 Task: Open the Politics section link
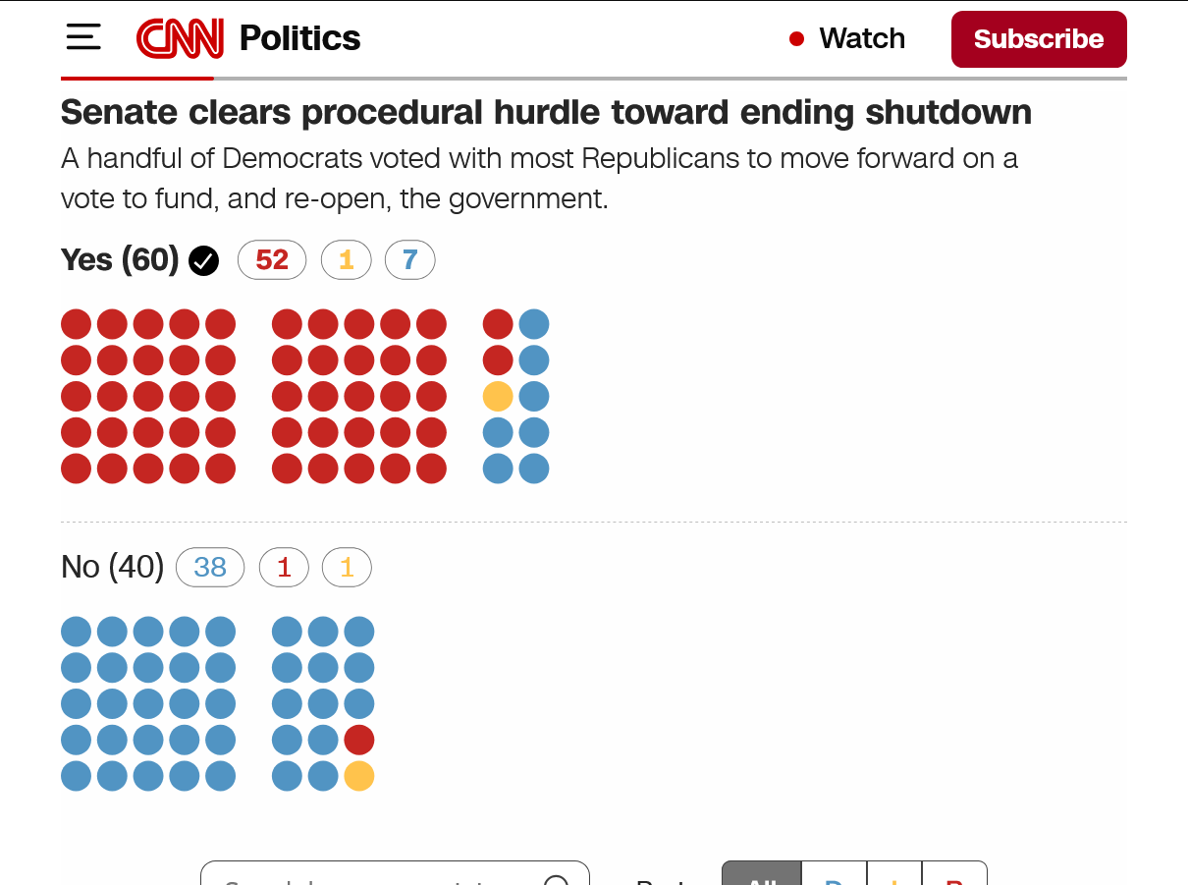[299, 38]
